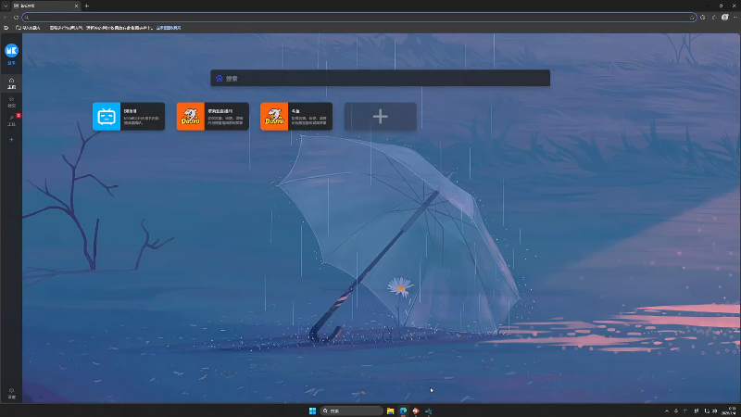This screenshot has height=417, width=741.
Task: Bookmark page with the star icon
Action: tap(692, 18)
